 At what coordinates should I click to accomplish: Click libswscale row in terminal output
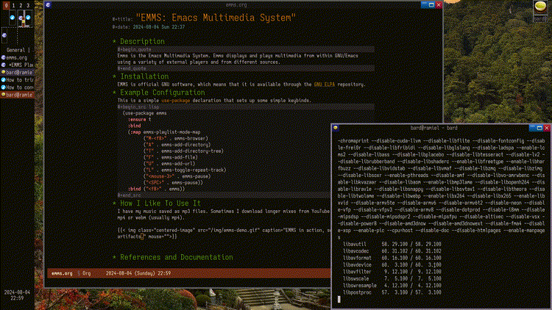coord(392,278)
